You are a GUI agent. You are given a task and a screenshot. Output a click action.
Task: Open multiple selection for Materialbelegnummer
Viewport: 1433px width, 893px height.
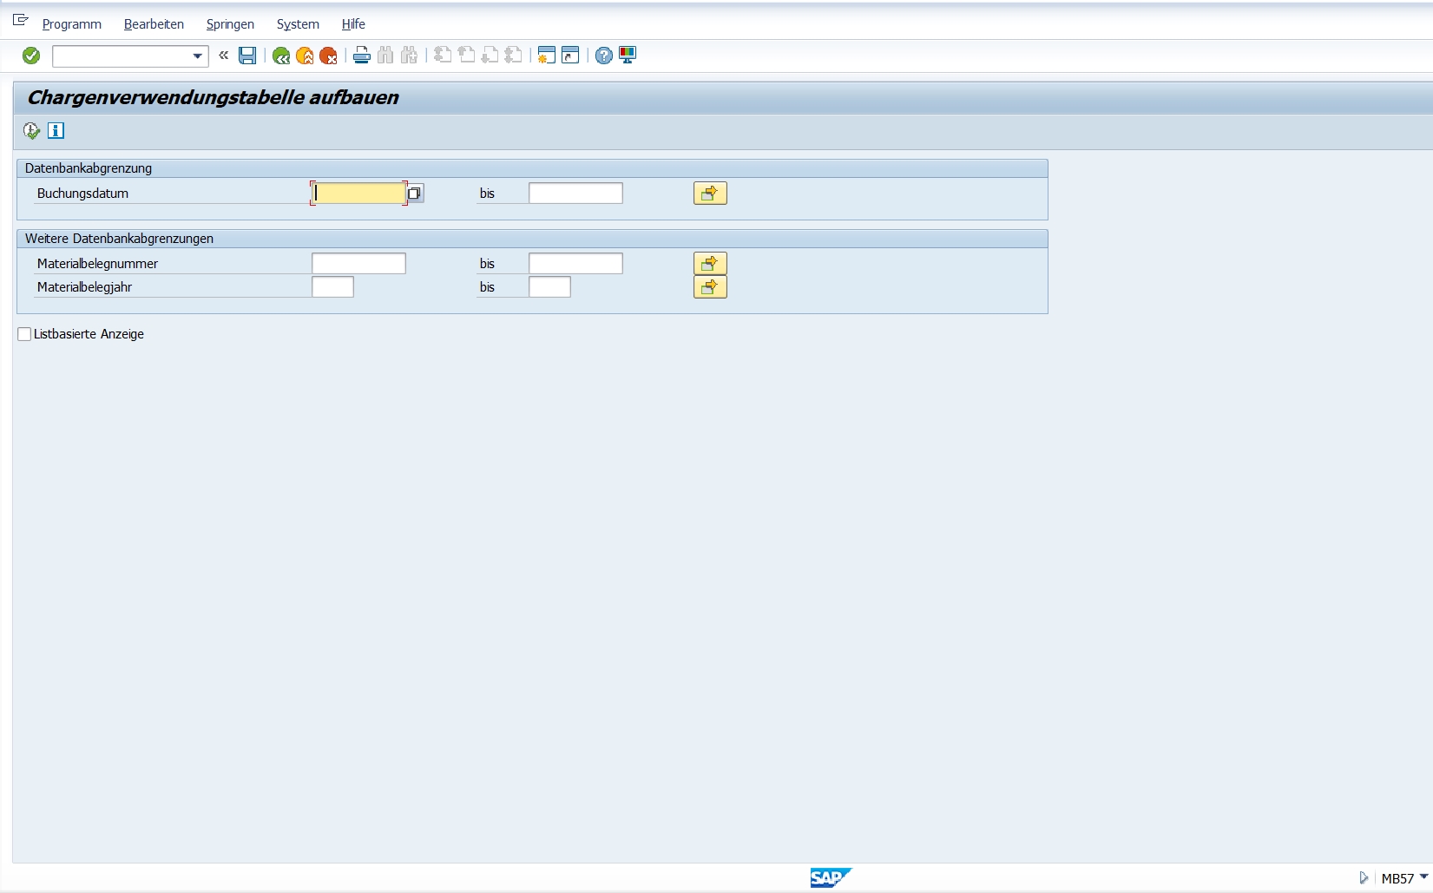tap(710, 264)
